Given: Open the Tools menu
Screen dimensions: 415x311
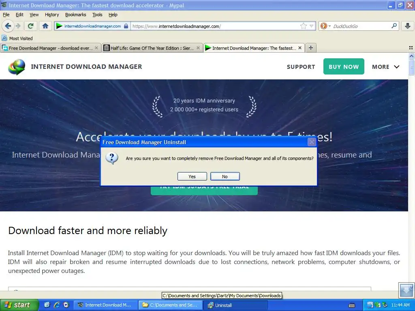Looking at the screenshot, I should coord(97,15).
